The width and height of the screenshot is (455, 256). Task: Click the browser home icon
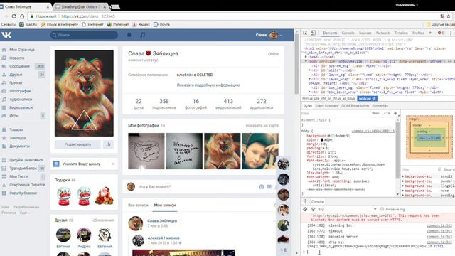[x=22, y=16]
